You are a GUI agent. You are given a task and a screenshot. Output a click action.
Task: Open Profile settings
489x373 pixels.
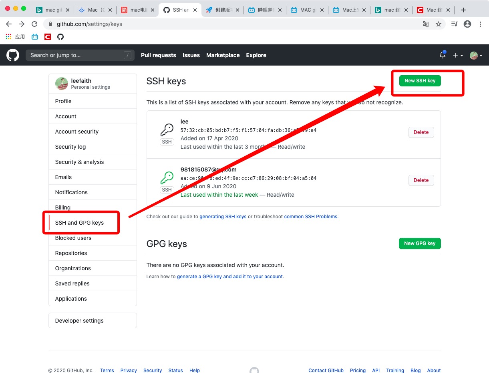93,101
